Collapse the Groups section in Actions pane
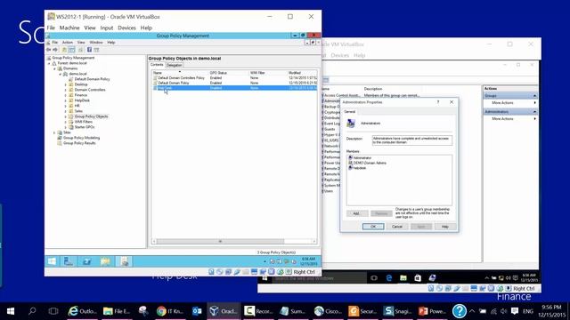570x320 pixels. pyautogui.click(x=534, y=96)
